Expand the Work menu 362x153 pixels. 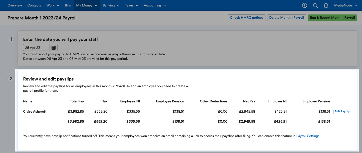pos(53,5)
